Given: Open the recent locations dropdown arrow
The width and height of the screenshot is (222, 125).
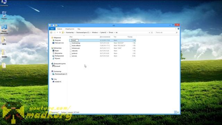Looking at the screenshot, I should click(57, 33).
